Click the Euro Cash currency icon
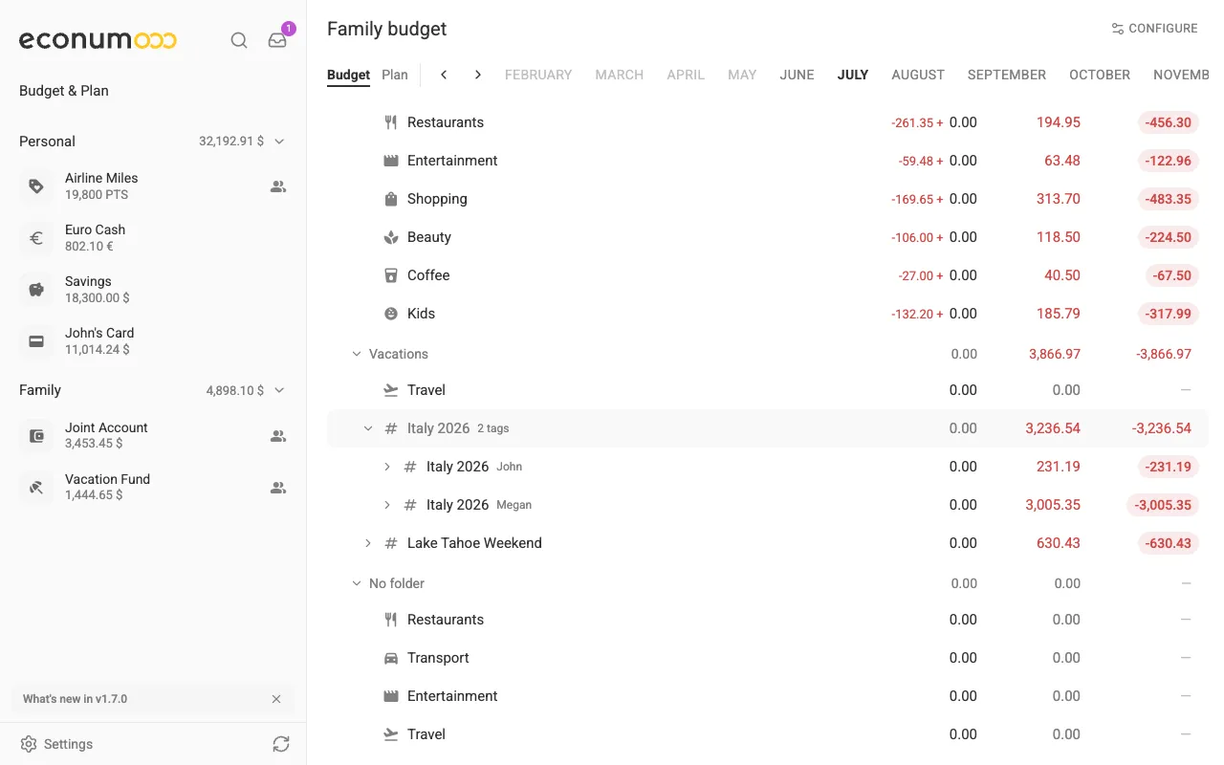This screenshot has width=1224, height=765. tap(36, 238)
